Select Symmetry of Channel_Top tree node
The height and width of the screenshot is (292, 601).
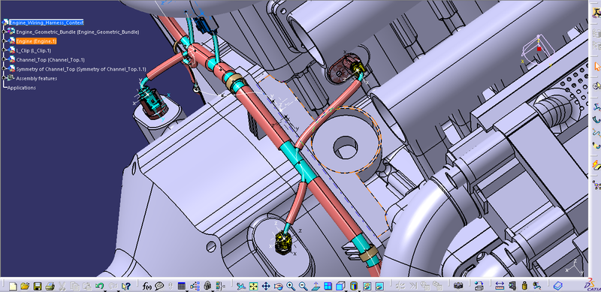click(81, 69)
